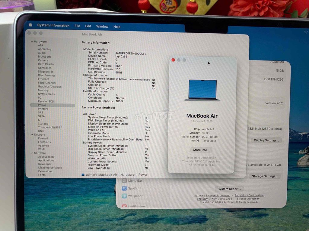
Task: Open the License Agreement link
Action: [249, 199]
